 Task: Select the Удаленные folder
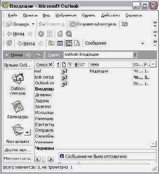pyautogui.click(x=44, y=142)
